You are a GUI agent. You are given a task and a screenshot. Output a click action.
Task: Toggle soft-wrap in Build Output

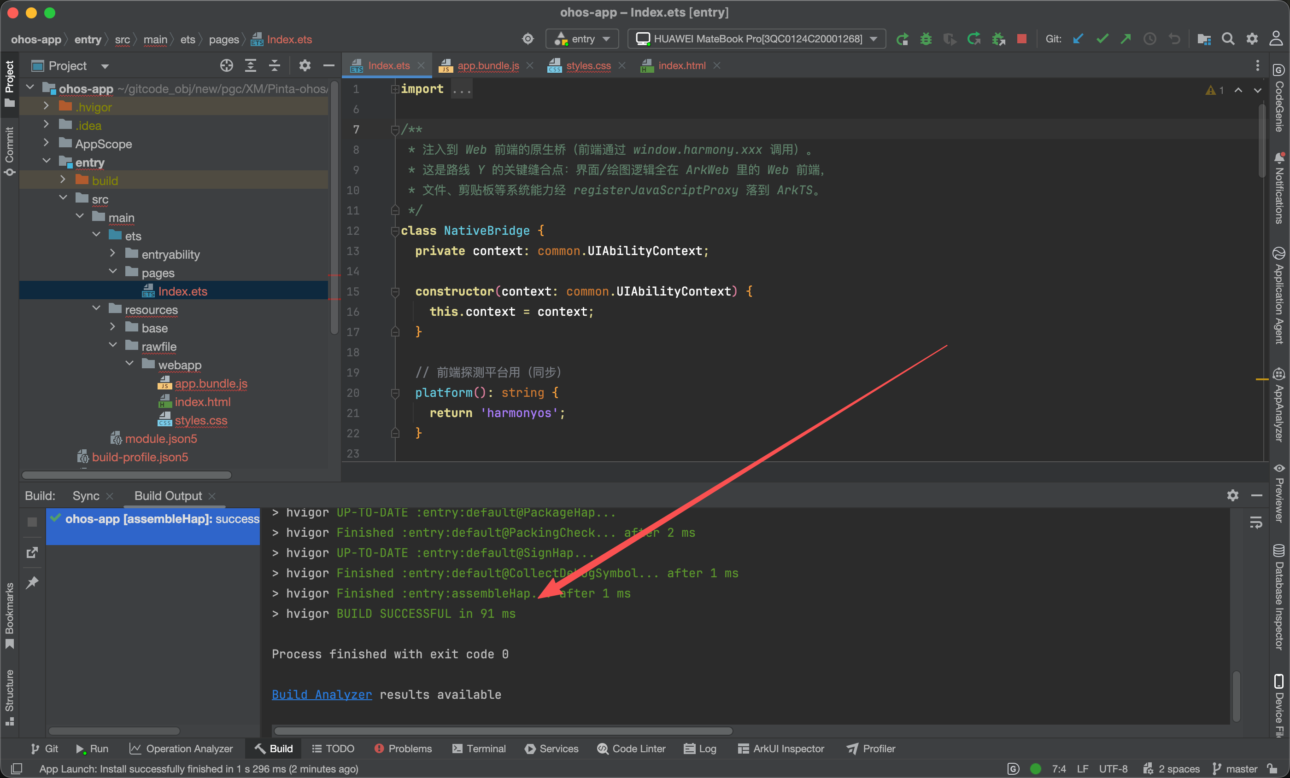(1256, 522)
